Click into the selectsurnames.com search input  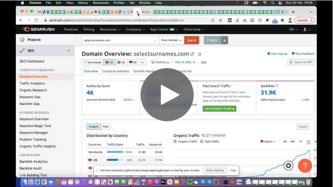[x=117, y=40]
